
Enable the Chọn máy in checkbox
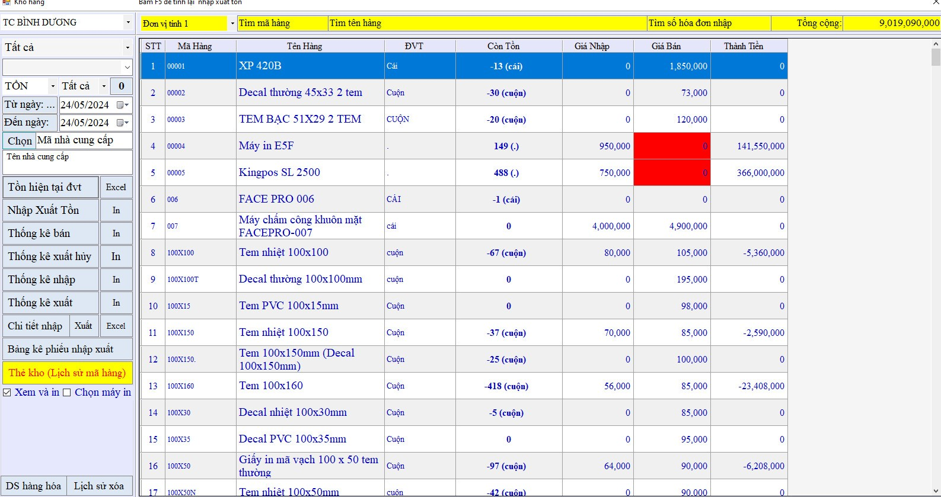67,392
